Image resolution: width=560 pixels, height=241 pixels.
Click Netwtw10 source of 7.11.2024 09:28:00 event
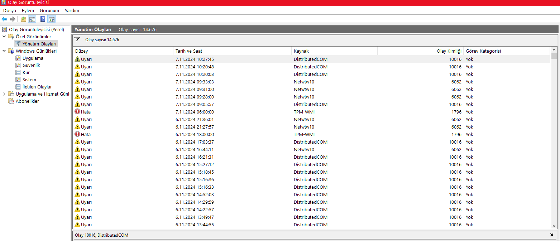coord(304,97)
